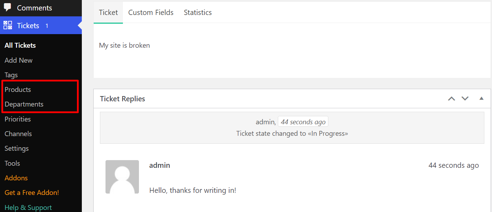Click Get a Free Addon! link
This screenshot has width=492, height=212.
pyautogui.click(x=32, y=193)
